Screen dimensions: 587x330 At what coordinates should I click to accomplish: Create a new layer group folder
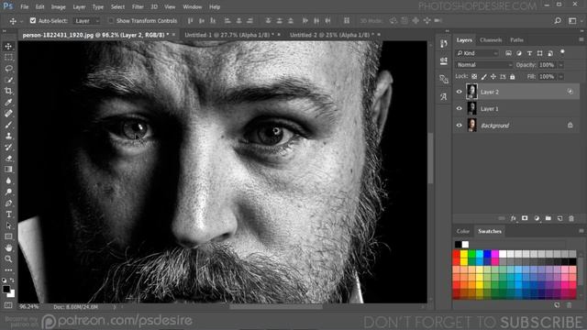(x=548, y=218)
